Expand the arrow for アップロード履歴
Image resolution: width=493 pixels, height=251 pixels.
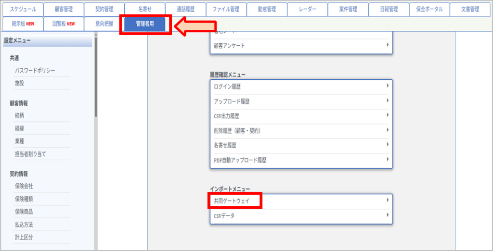point(388,101)
